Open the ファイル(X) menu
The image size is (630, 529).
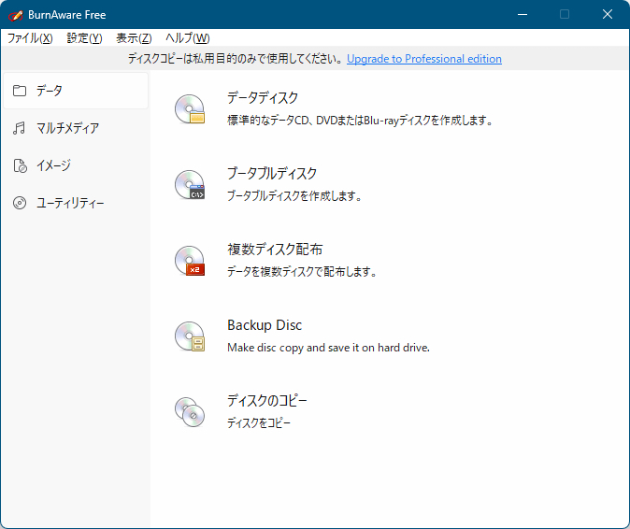click(30, 38)
